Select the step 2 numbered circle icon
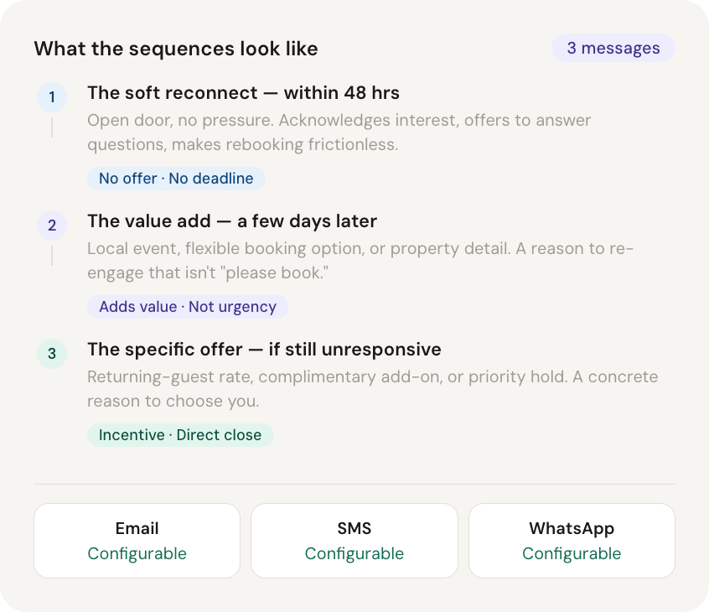This screenshot has height=612, width=709. (x=52, y=226)
